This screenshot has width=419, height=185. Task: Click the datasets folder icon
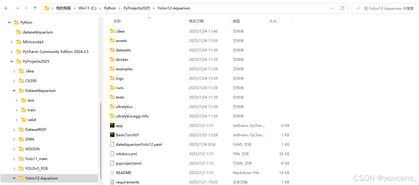coord(112,50)
